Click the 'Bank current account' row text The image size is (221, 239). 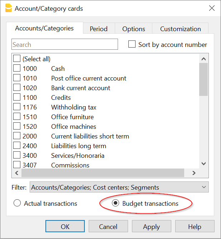(x=80, y=88)
